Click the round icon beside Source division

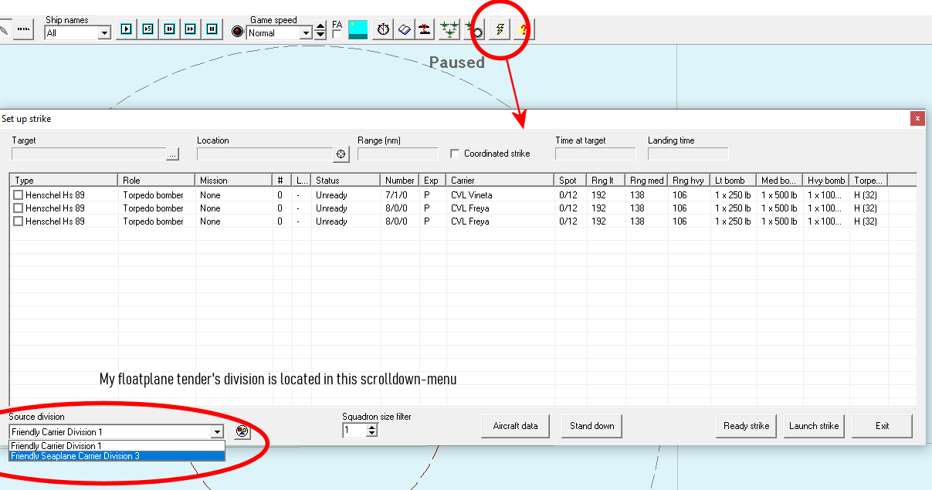pos(242,432)
